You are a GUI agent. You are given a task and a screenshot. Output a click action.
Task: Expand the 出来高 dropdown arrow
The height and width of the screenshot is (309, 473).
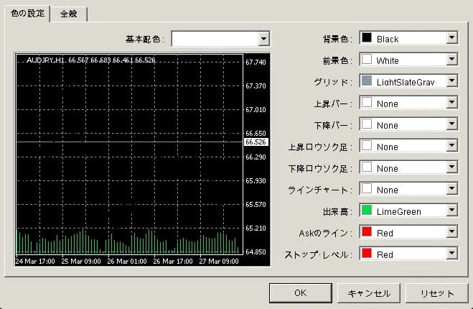(x=451, y=211)
